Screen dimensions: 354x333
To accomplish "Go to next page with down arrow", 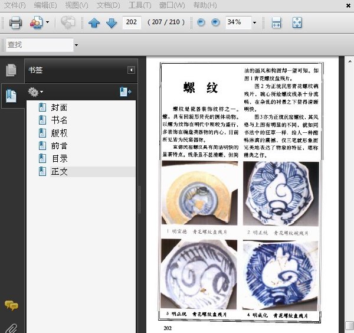I will click(x=112, y=22).
